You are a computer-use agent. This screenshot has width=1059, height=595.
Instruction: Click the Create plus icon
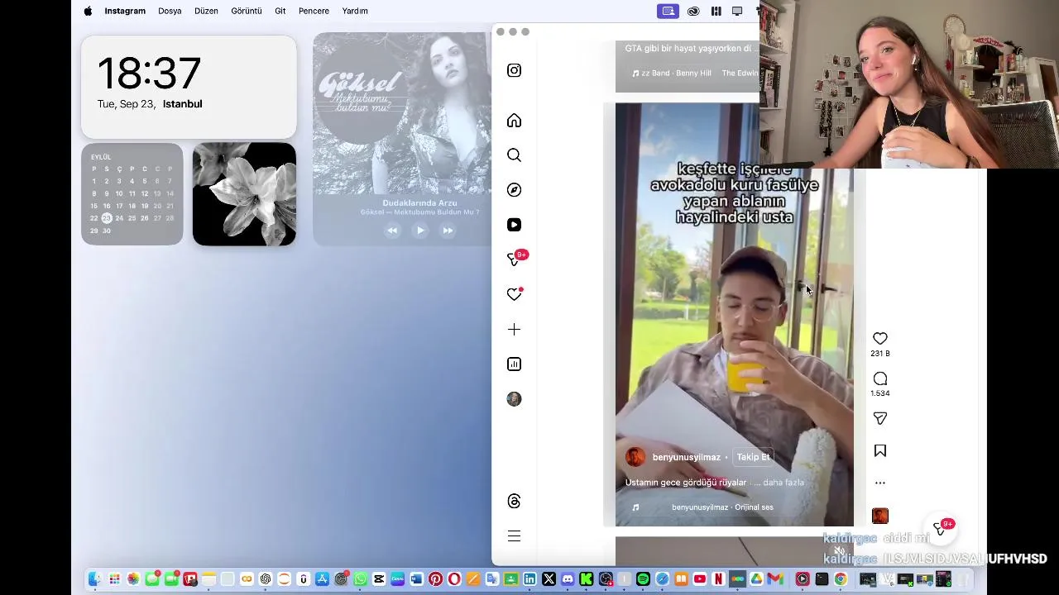[x=514, y=330]
